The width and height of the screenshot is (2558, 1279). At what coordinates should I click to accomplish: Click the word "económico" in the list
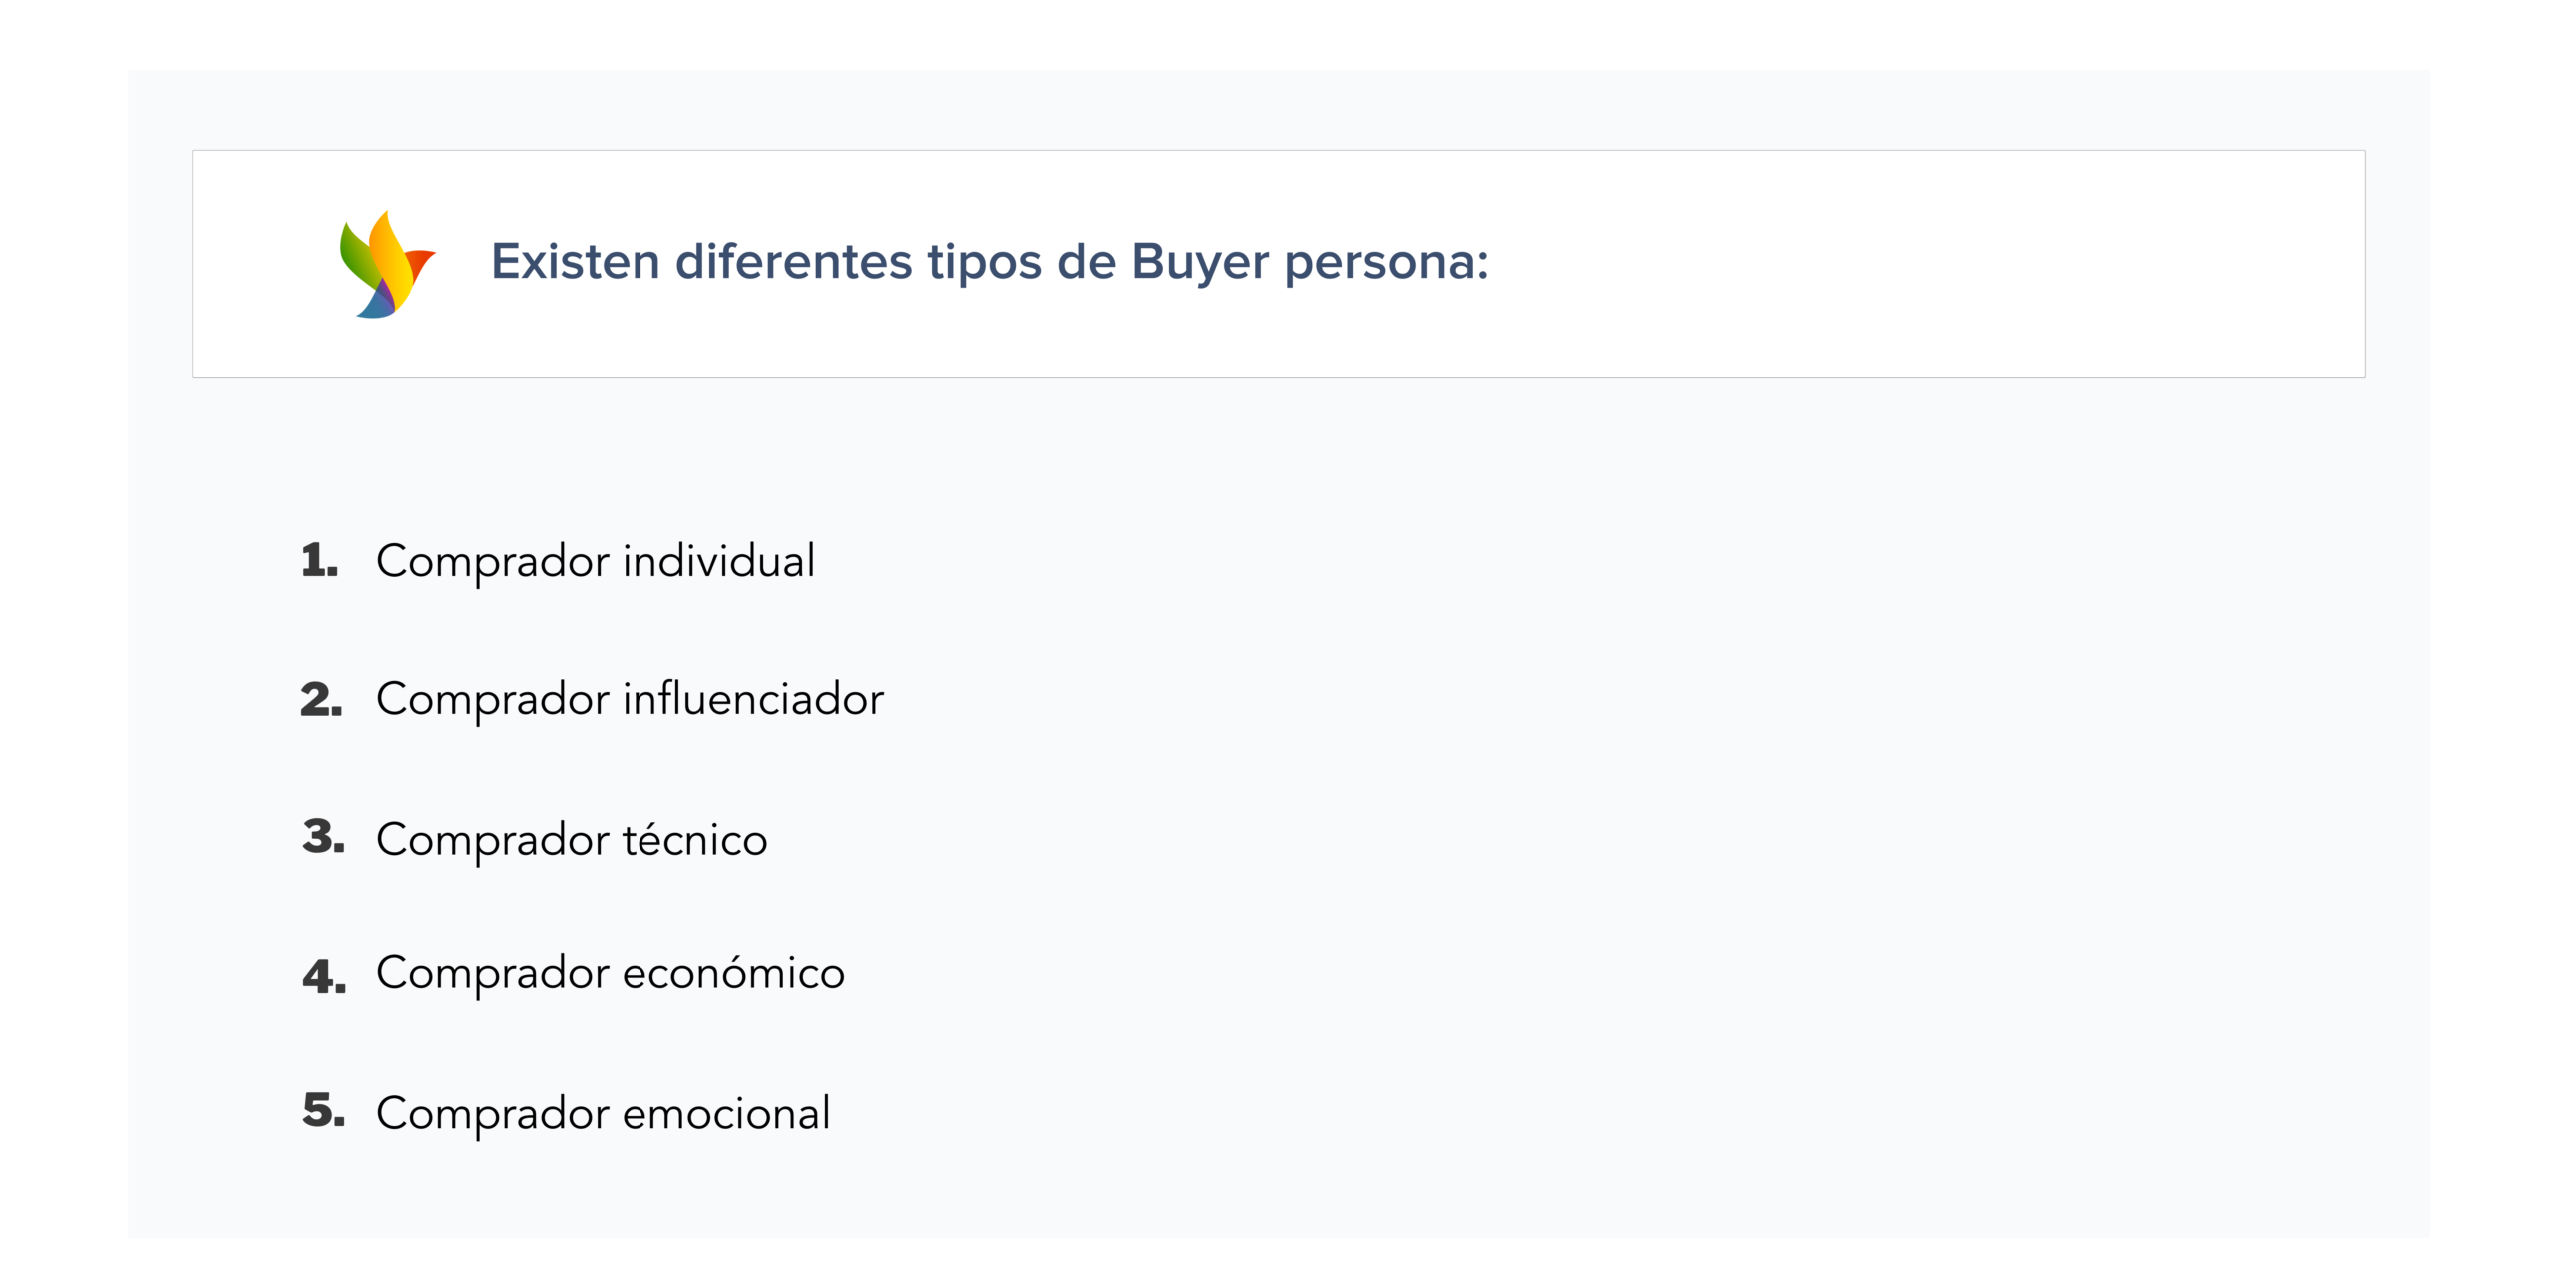[x=733, y=973]
